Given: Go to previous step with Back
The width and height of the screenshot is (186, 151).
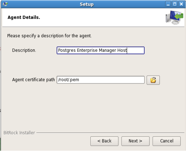Looking at the screenshot, I should pos(104,141).
